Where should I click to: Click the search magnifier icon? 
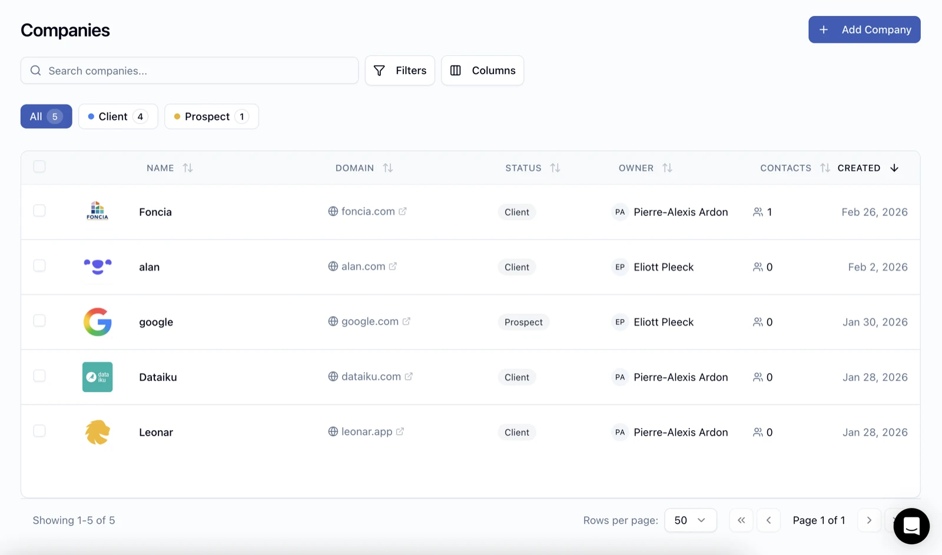pos(35,70)
